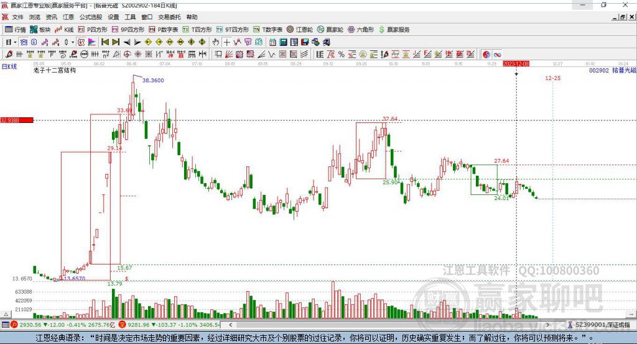Toggle the infinity loop button
The width and height of the screenshot is (637, 344).
(x=497, y=55)
